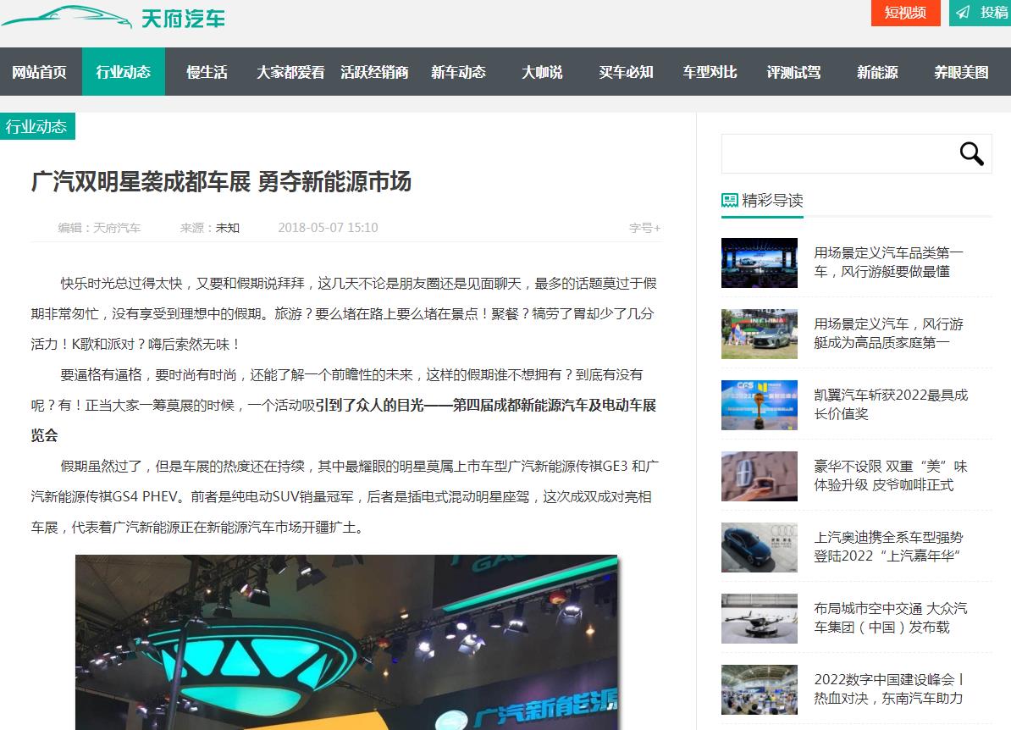Viewport: 1011px width, 730px height.
Task: Open link 用场景定义汽车，风行游艇成为高品质家庭第一
Action: coord(888,334)
